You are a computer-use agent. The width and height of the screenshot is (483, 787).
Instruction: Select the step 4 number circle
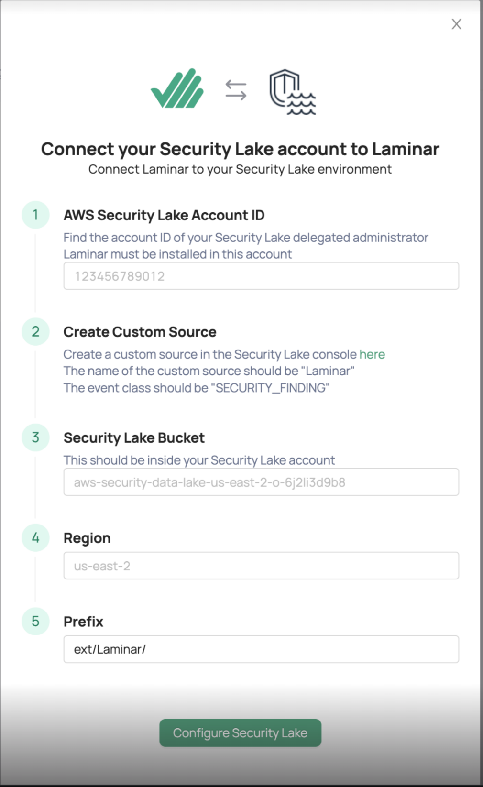35,538
